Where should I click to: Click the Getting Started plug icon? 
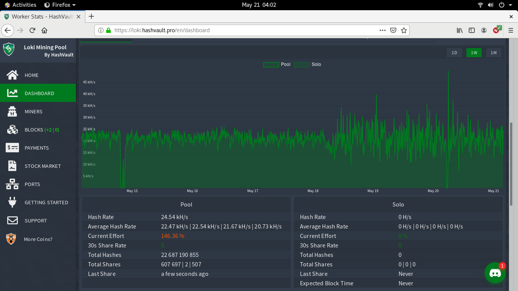[13, 202]
